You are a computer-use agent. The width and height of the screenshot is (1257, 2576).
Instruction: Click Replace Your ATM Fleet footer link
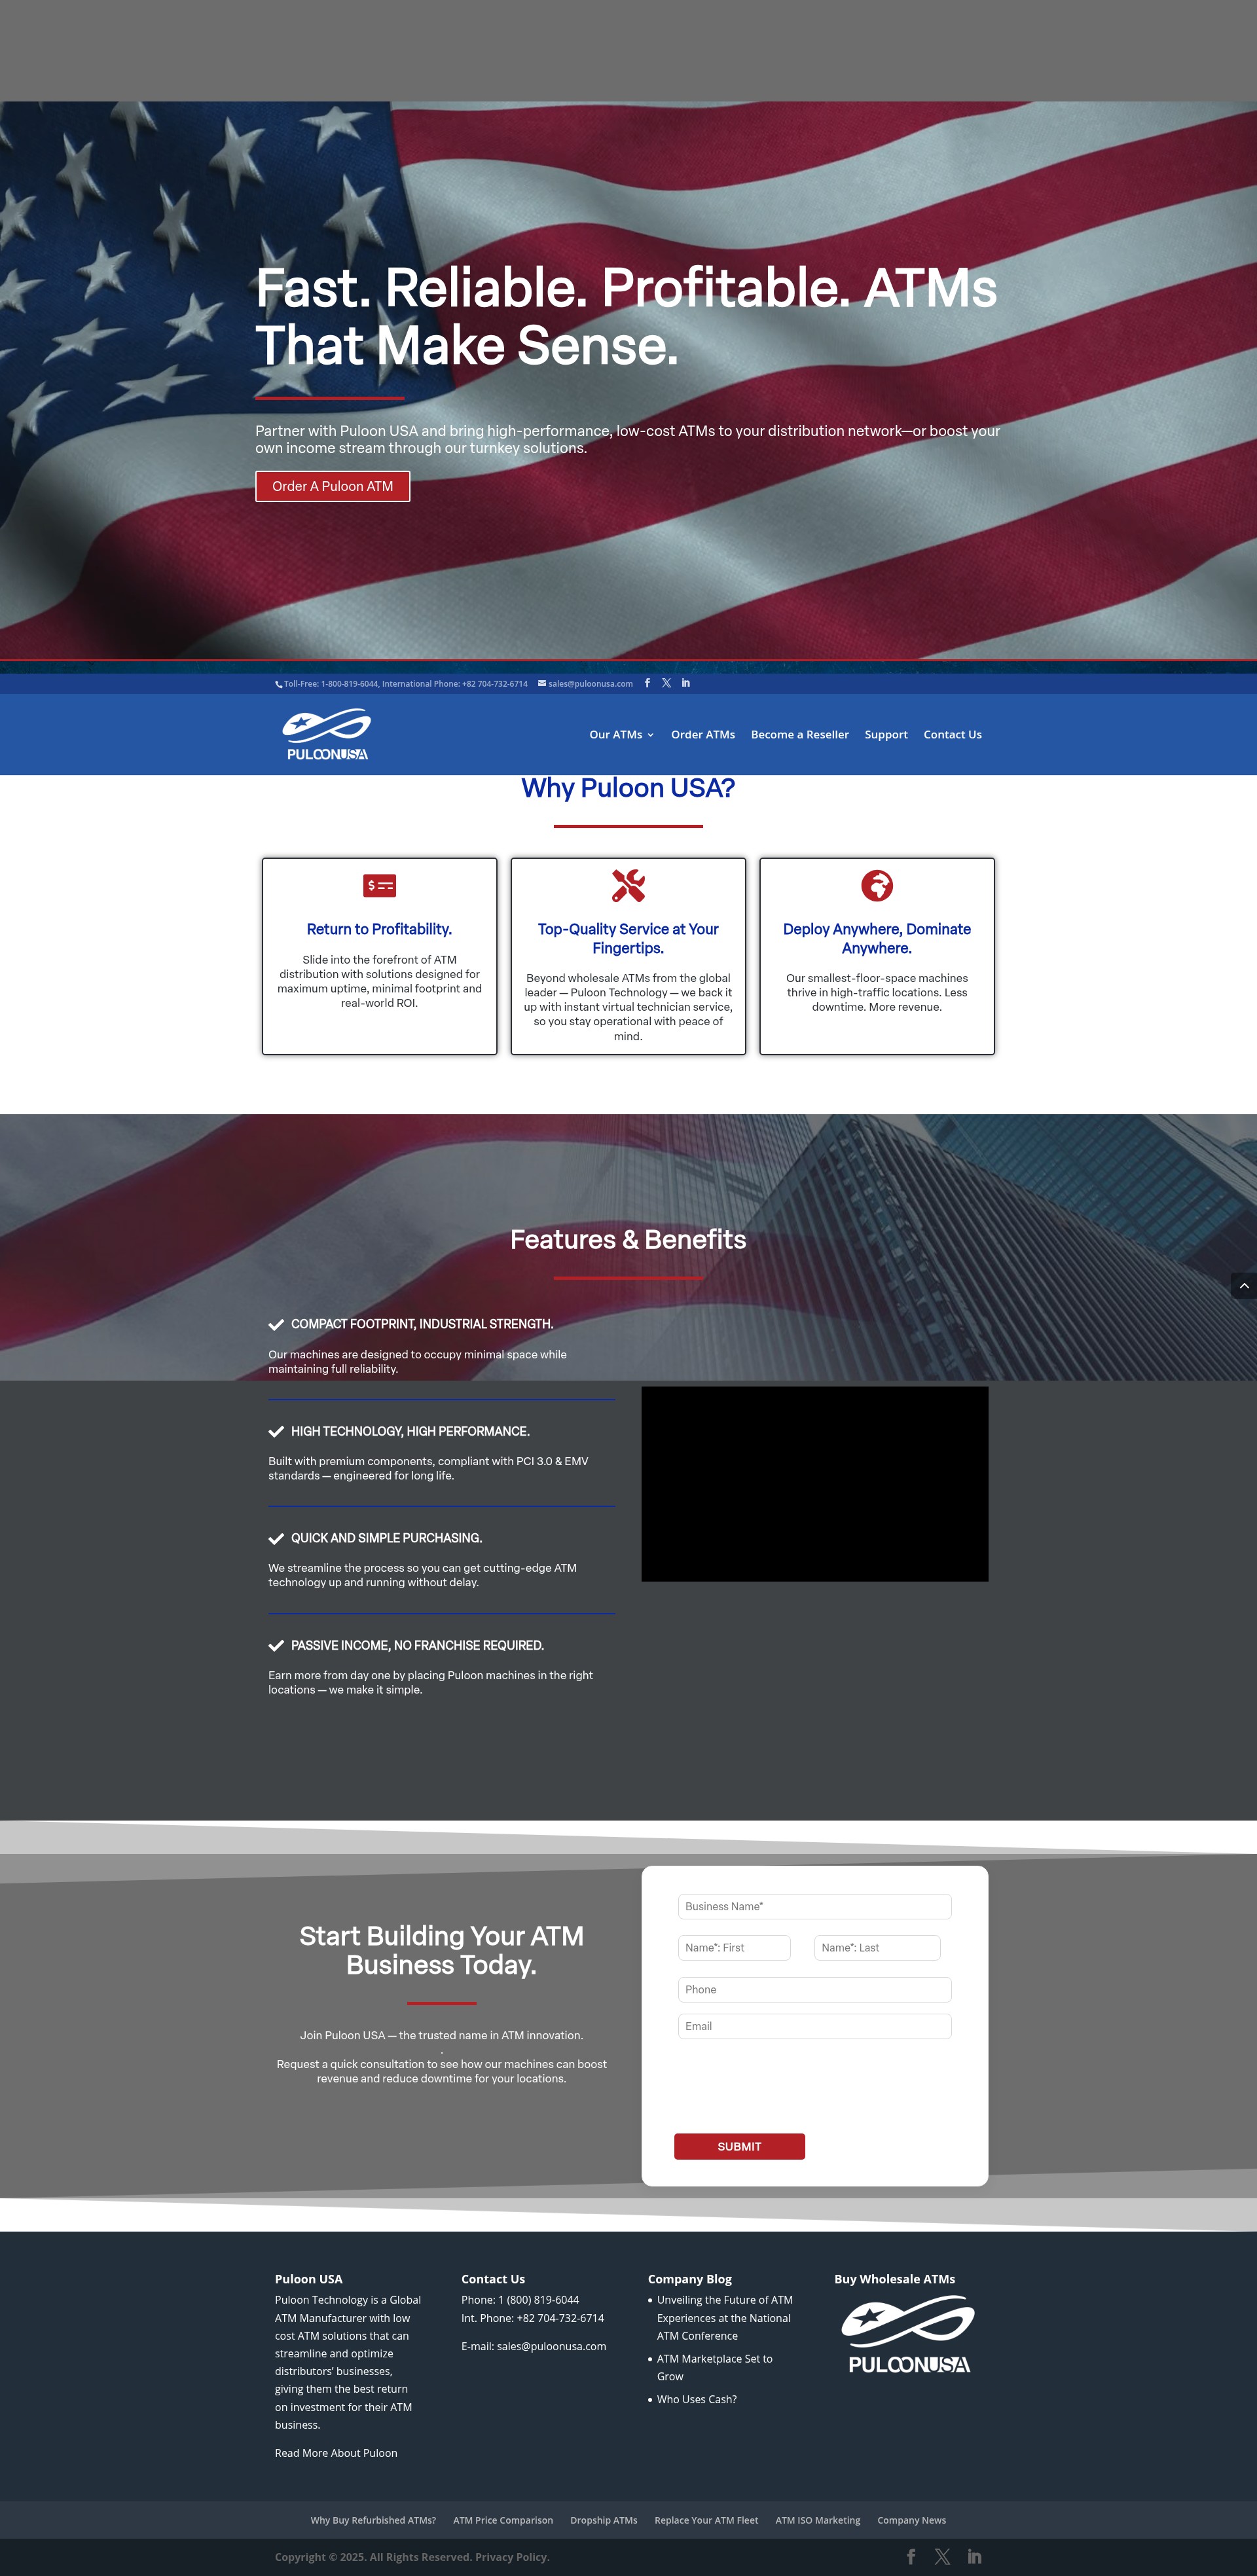pos(706,2520)
